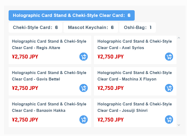Image resolution: width=187 pixels, height=136 pixels.
Task: Switch to the Cheki-Style Card tab
Action: click(x=35, y=27)
